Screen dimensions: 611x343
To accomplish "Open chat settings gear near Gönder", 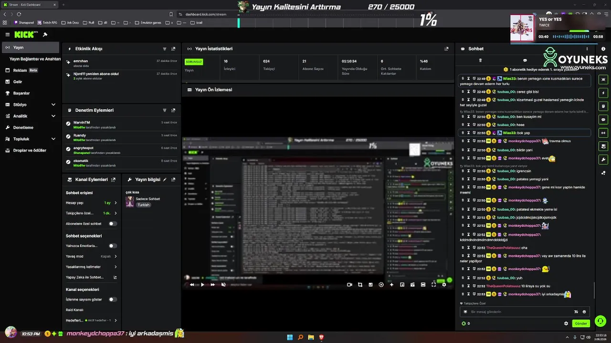I will 566,323.
